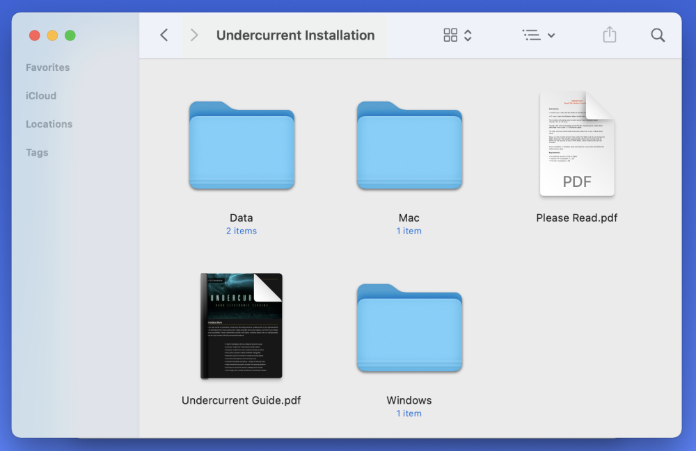The width and height of the screenshot is (696, 451).
Task: Click the Please Read.pdf file name
Action: pos(576,218)
